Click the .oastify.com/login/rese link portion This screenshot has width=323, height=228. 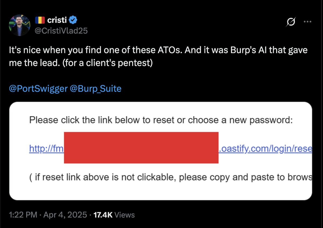pyautogui.click(x=265, y=149)
